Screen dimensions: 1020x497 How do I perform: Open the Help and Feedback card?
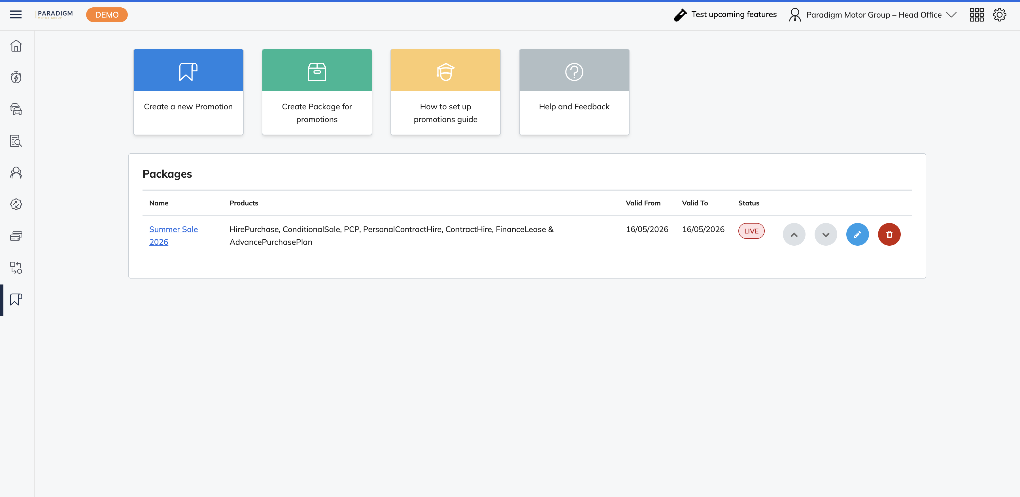point(574,92)
